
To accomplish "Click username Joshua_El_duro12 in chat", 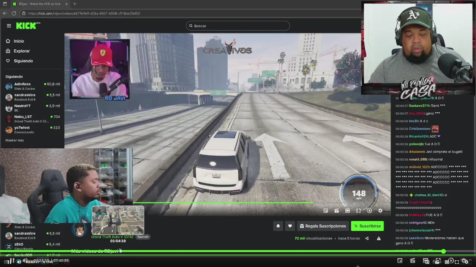I will 429,195.
